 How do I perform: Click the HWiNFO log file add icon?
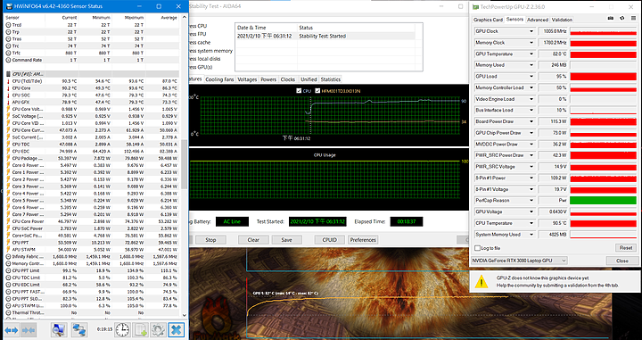click(141, 330)
